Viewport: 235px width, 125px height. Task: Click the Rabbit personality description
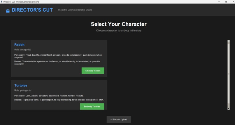coord(58,56)
